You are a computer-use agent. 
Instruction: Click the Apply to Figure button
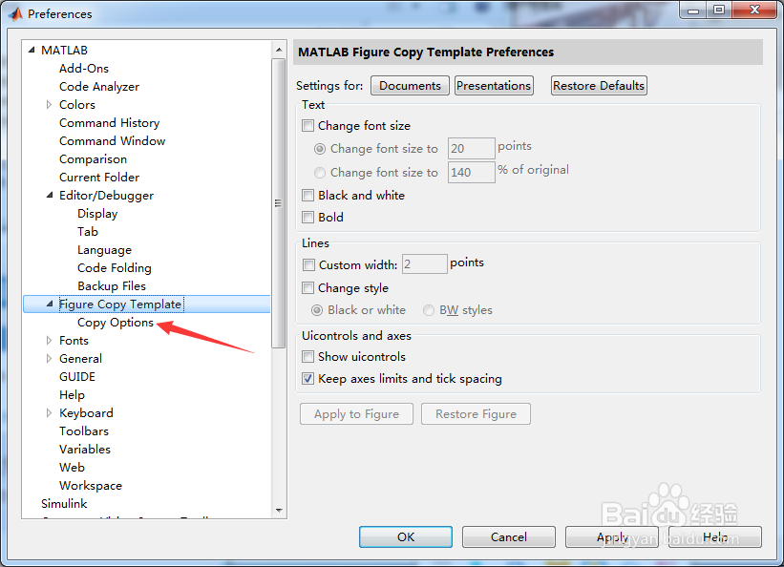coord(356,414)
